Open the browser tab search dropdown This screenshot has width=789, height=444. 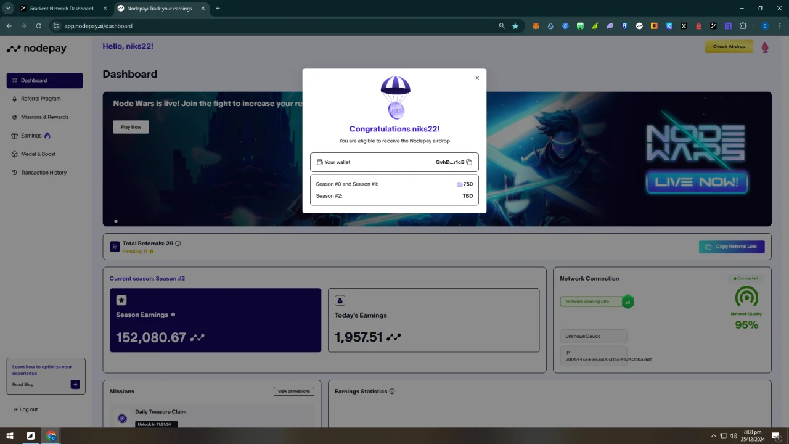pos(8,9)
